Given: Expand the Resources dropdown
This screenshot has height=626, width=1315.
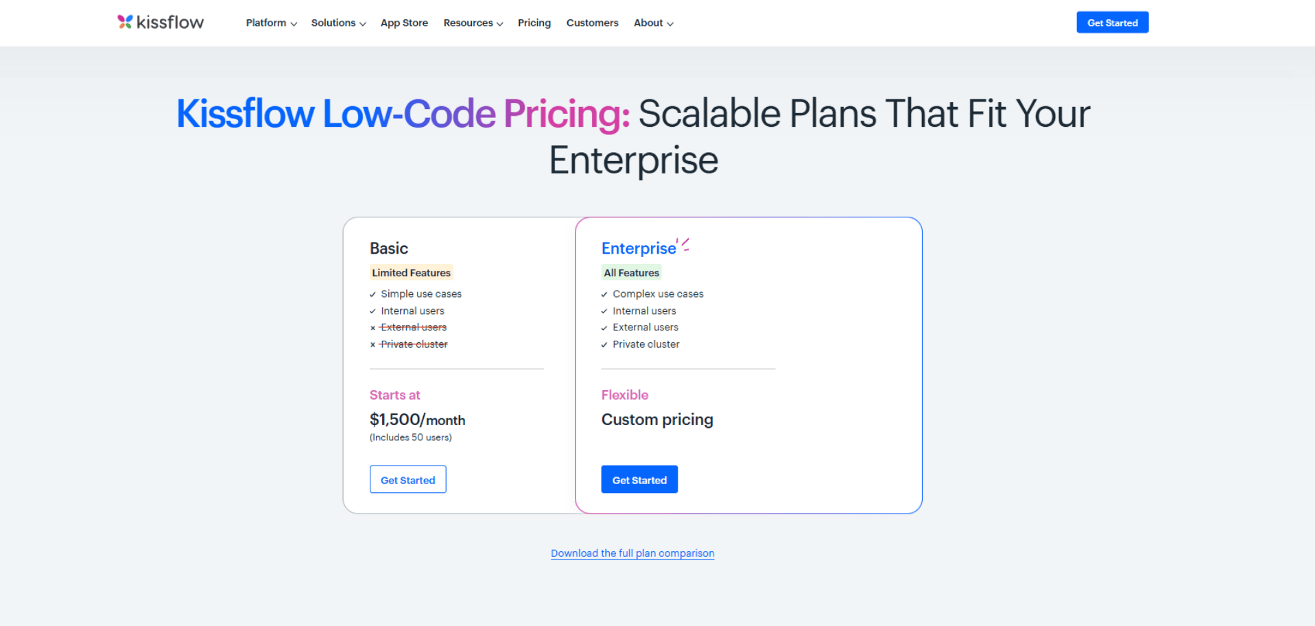Looking at the screenshot, I should click(472, 23).
